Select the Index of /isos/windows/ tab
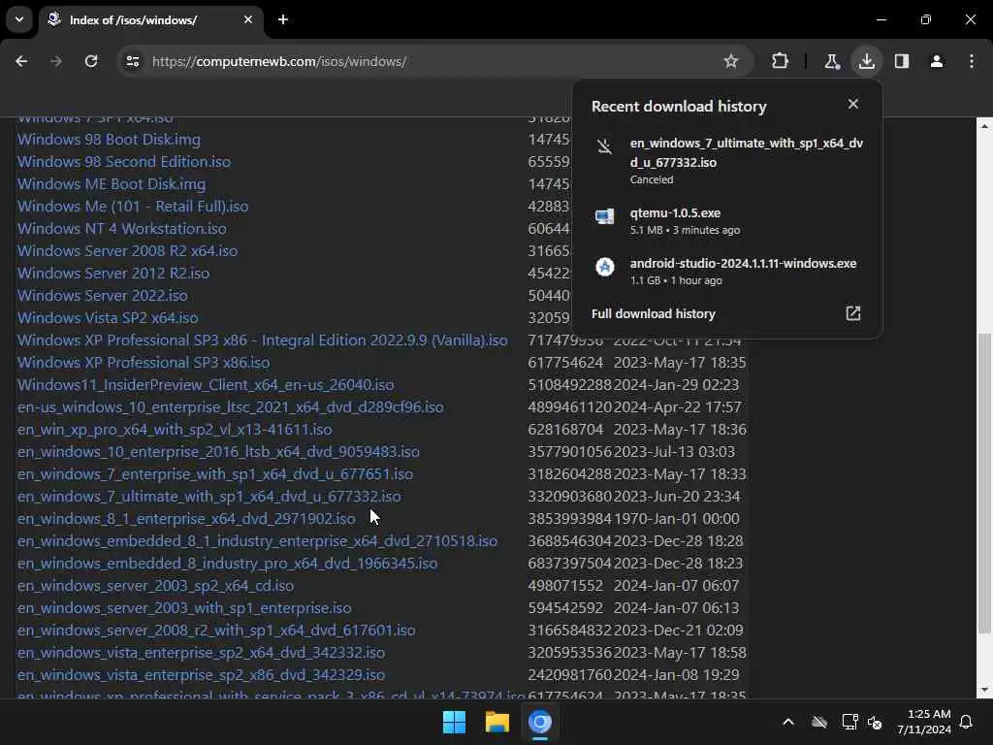The width and height of the screenshot is (993, 745). pos(150,19)
